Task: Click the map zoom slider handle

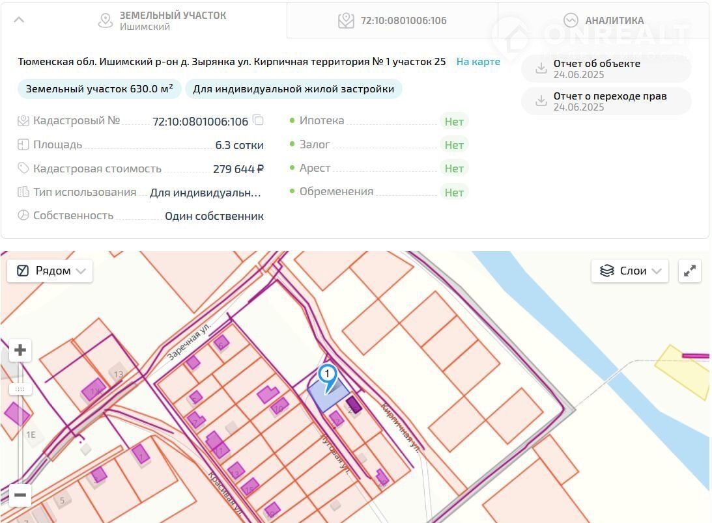Action: (x=20, y=389)
